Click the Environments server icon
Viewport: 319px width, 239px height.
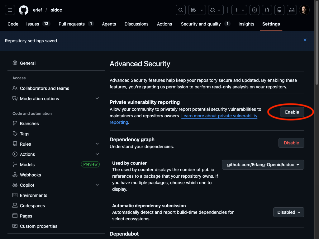(x=15, y=195)
